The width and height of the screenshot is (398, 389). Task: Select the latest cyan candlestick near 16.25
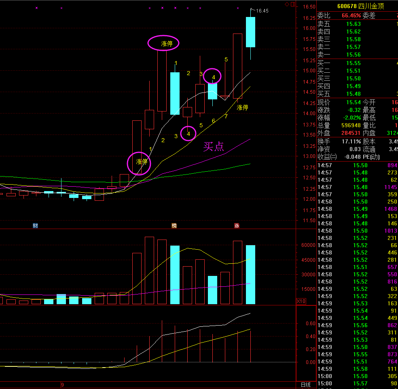click(x=250, y=32)
